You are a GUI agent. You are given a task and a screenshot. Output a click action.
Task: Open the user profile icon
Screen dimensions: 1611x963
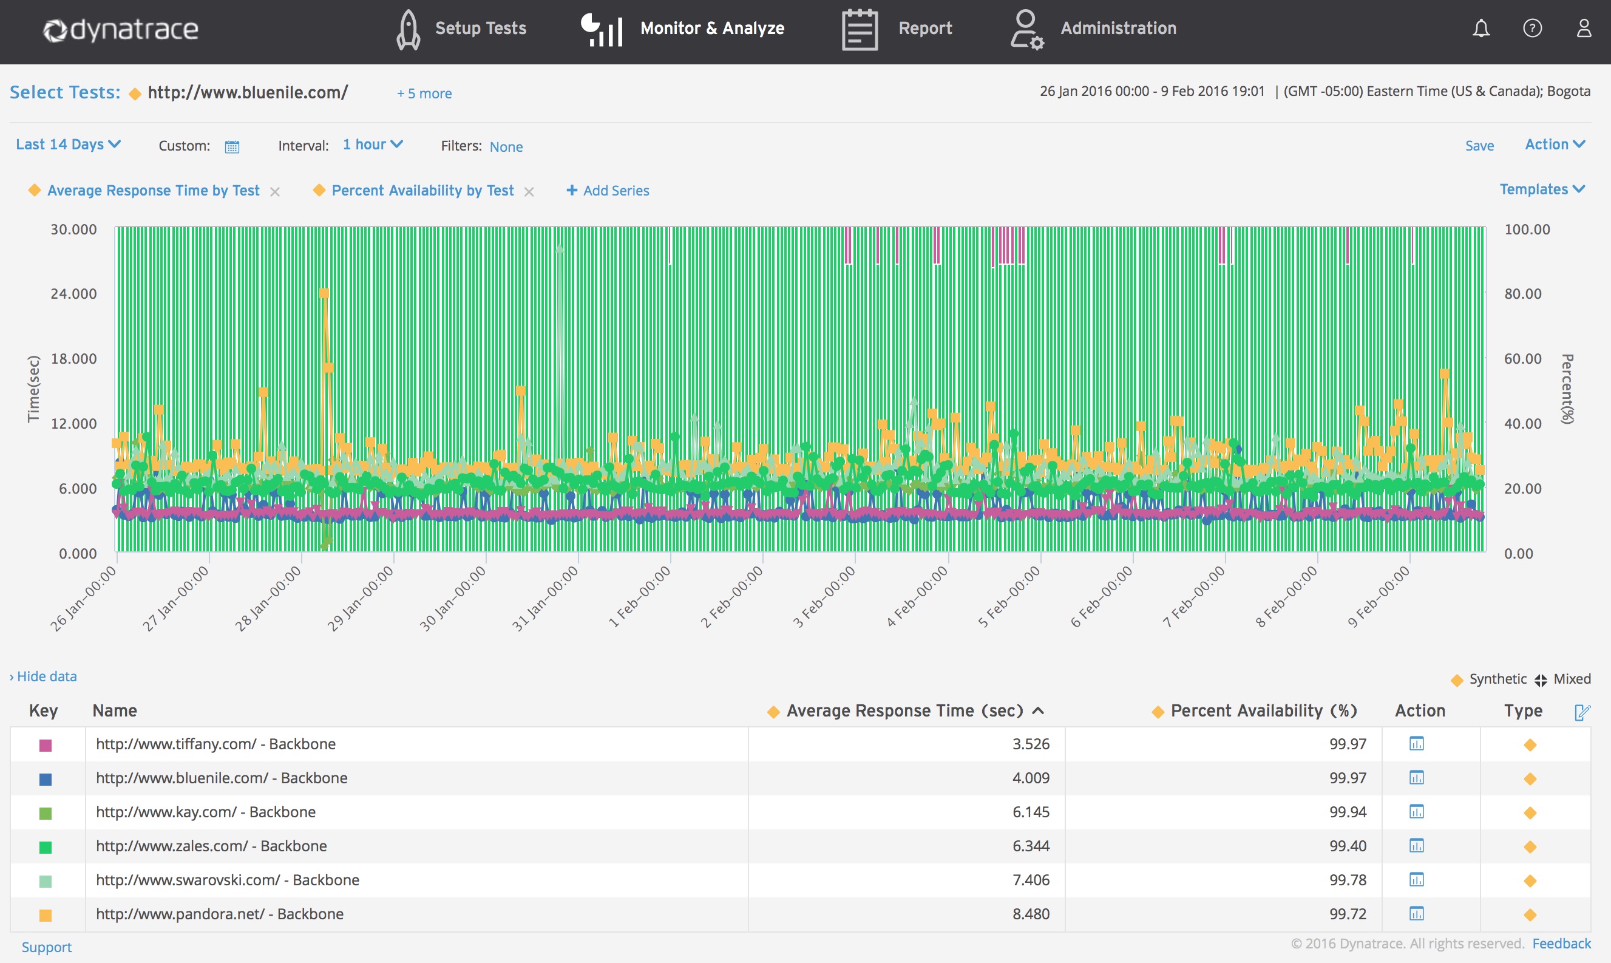click(x=1584, y=28)
